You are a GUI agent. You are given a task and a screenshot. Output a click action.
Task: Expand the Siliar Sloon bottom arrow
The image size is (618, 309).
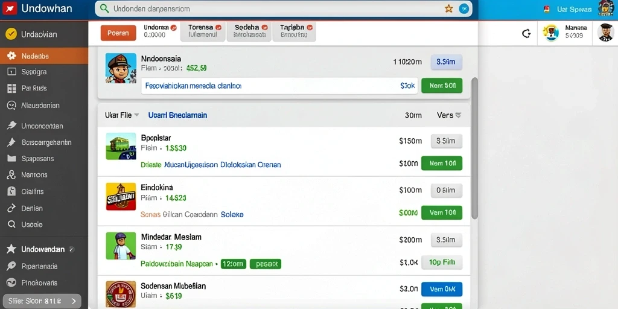(x=74, y=301)
